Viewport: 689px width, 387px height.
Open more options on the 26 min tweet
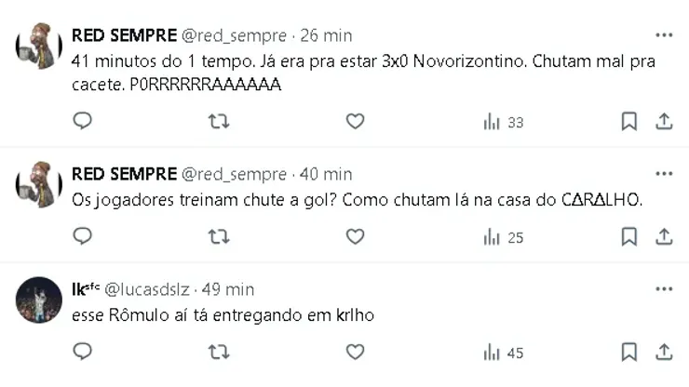[x=663, y=35]
